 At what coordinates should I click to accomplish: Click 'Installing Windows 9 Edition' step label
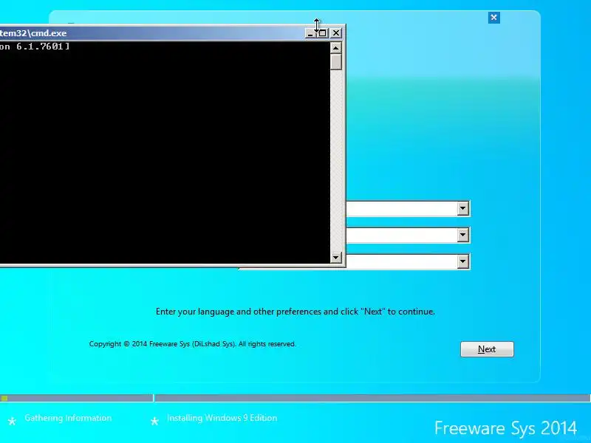tap(222, 418)
